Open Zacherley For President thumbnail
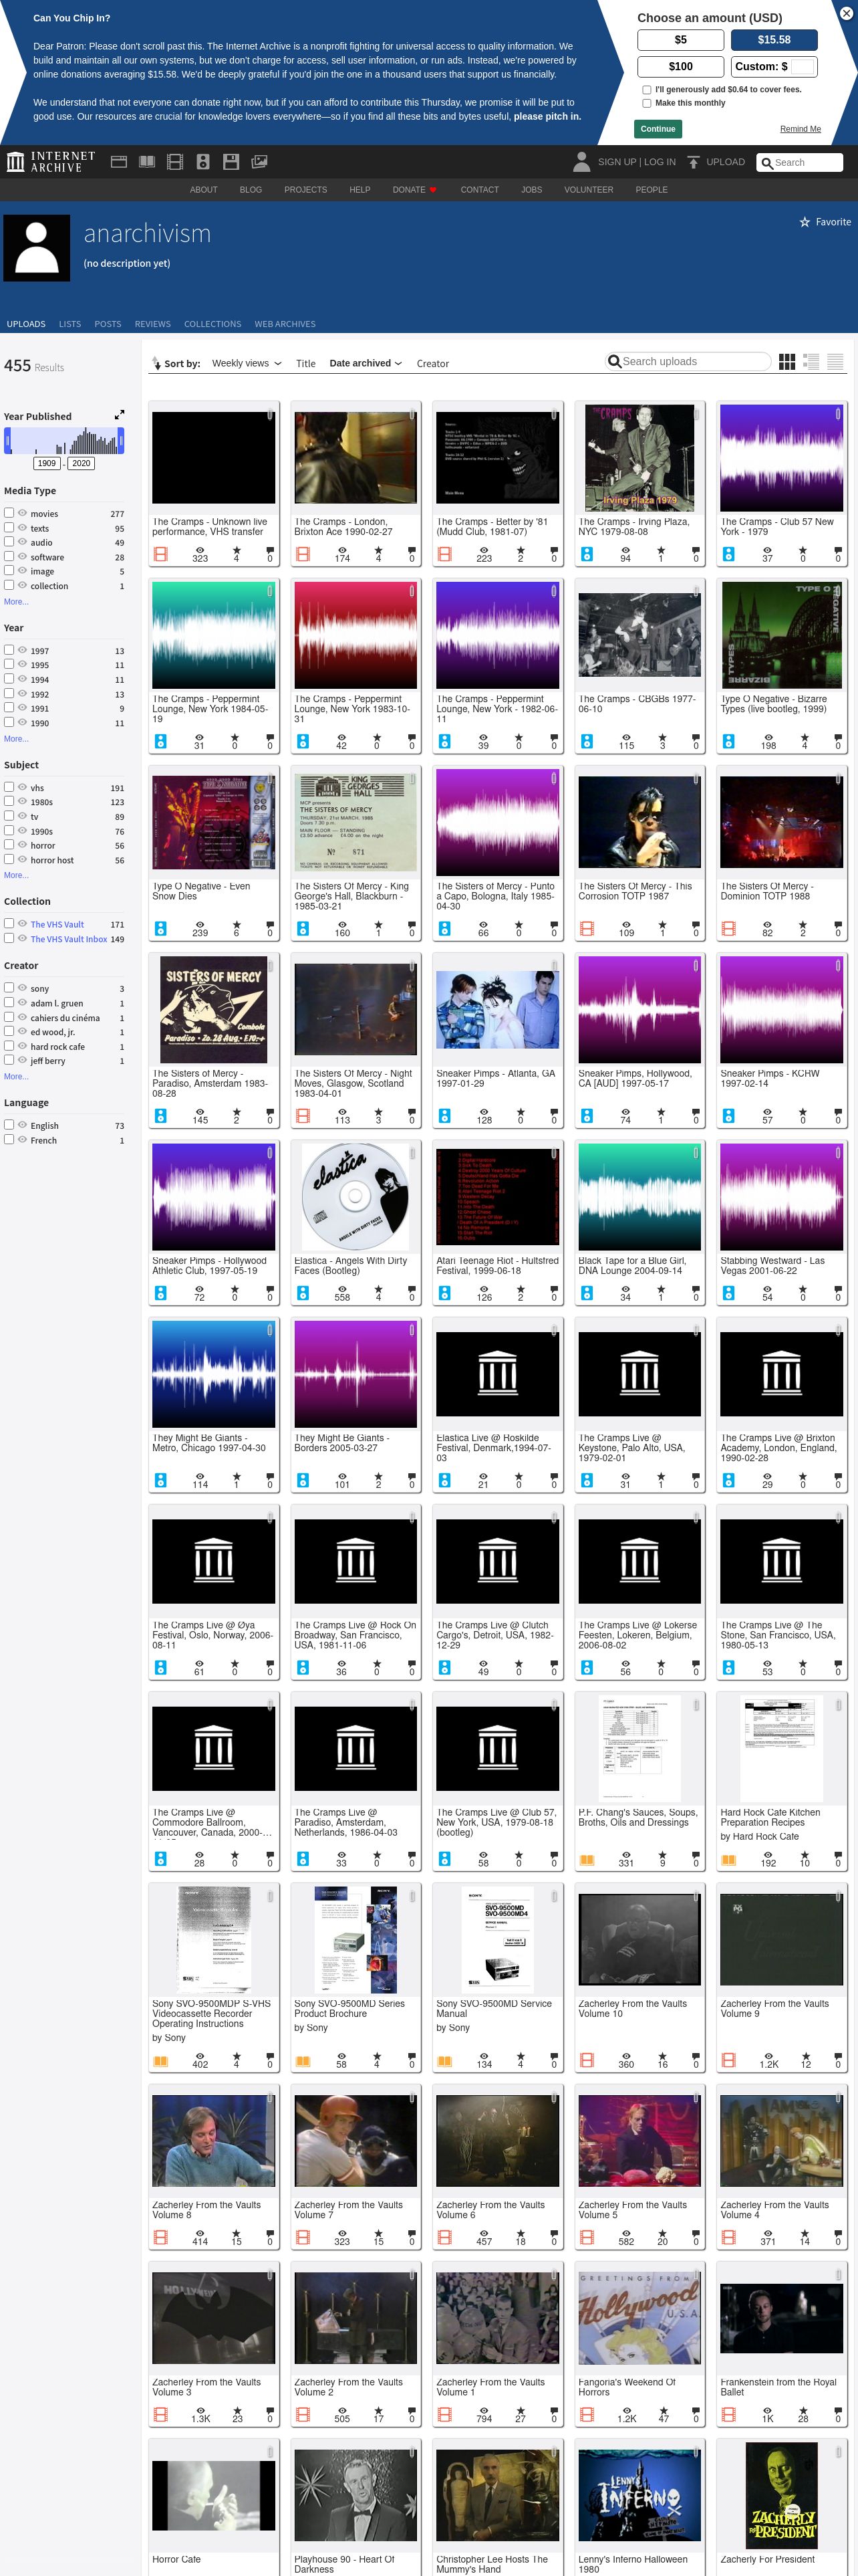Image resolution: width=858 pixels, height=2576 pixels. pos(781,2495)
